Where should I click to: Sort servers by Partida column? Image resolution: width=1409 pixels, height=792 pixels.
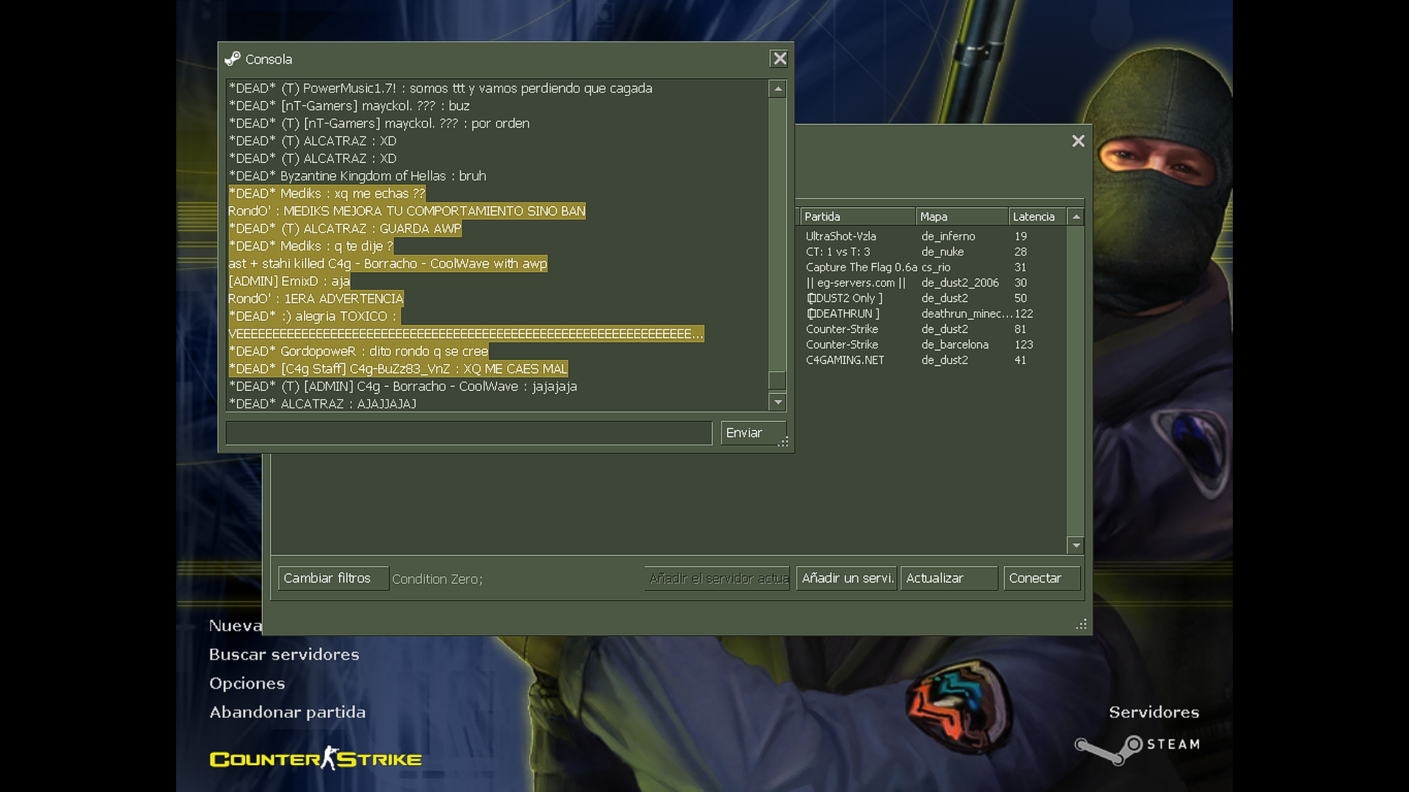click(857, 217)
